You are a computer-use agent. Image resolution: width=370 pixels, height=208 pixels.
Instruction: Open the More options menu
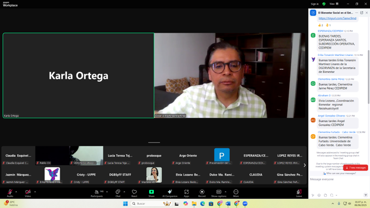(236, 193)
